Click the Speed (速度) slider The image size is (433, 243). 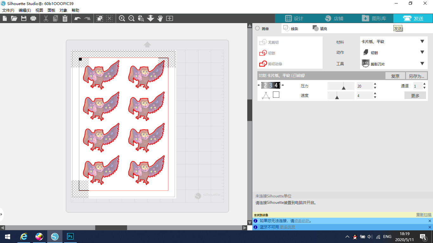(341, 95)
